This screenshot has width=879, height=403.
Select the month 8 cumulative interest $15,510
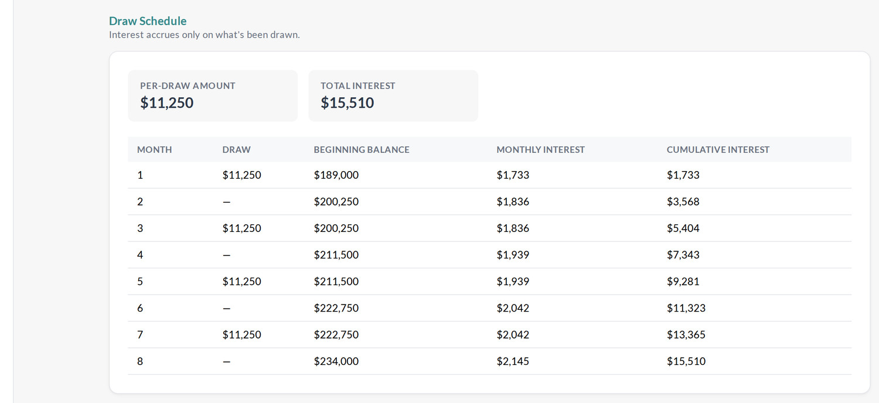[686, 361]
